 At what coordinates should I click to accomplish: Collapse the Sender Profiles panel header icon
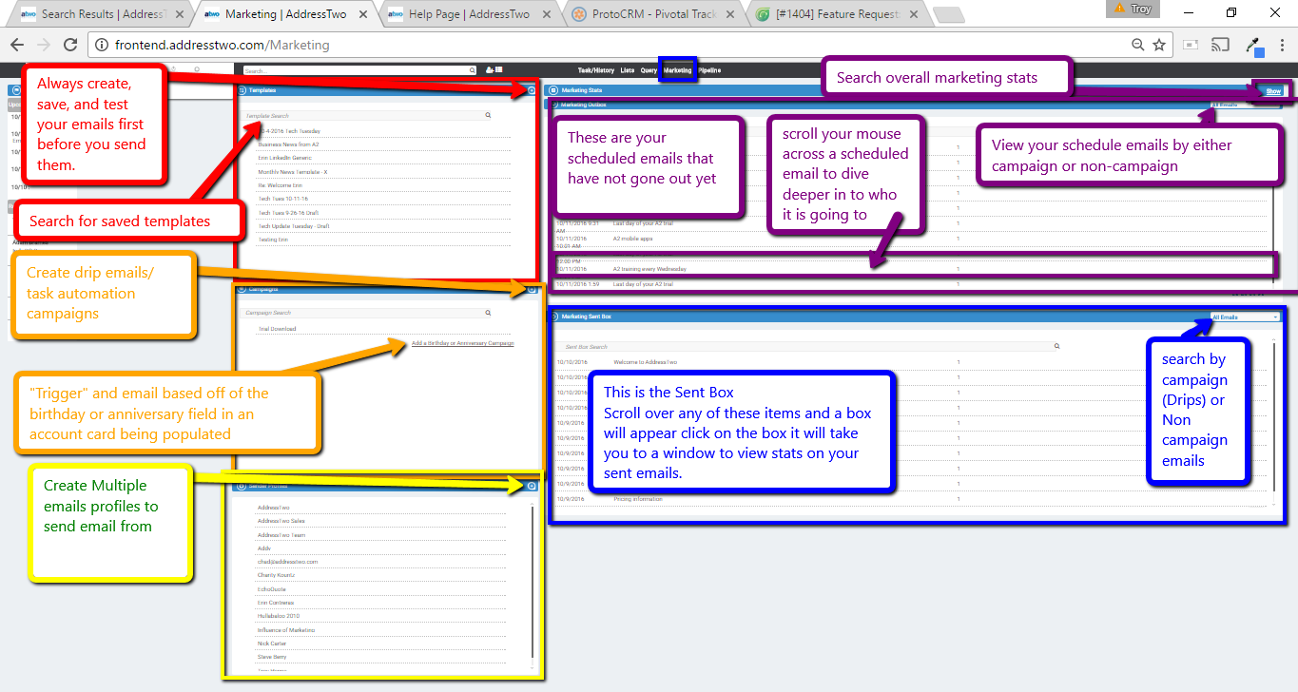(x=242, y=486)
